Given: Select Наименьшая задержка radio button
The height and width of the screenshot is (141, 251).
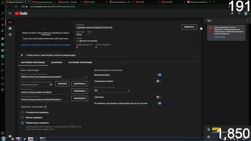Looking at the screenshot, I should [22, 123].
